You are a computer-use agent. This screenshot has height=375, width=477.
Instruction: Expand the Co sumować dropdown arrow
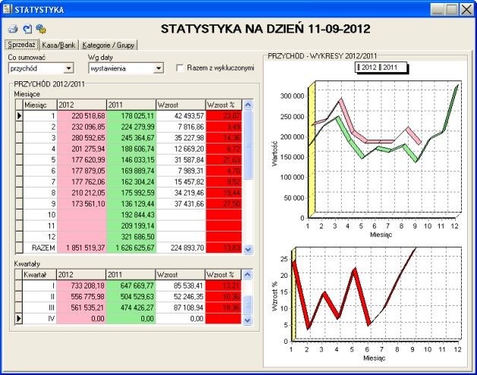69,68
